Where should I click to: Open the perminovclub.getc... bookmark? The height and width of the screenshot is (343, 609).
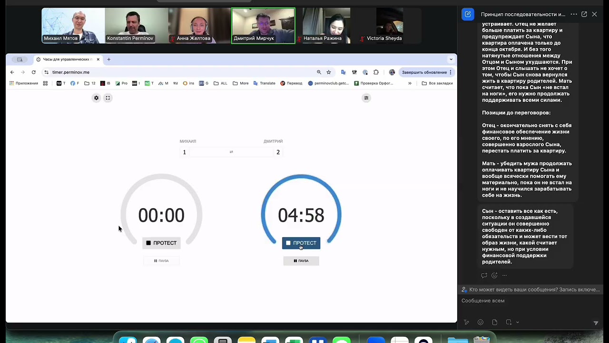[328, 83]
